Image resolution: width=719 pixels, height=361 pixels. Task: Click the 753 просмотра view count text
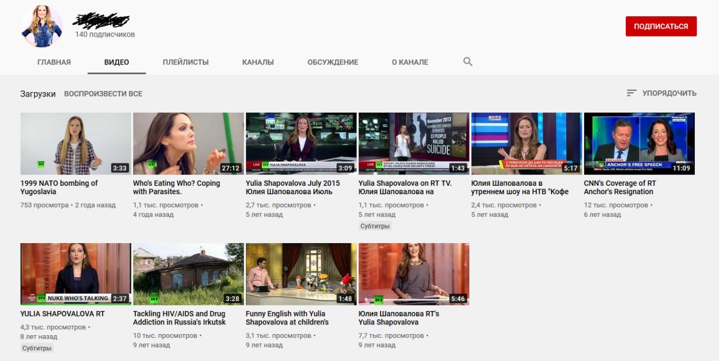(44, 205)
